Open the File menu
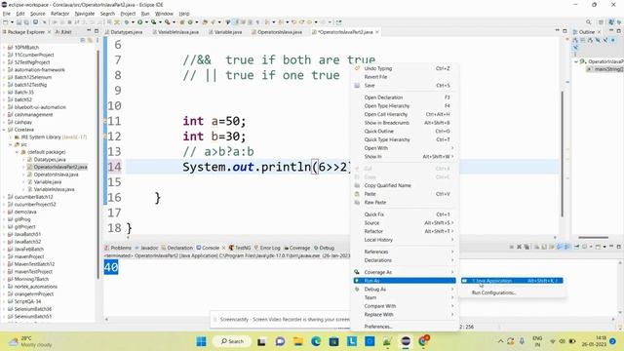The height and width of the screenshot is (351, 624). pos(7,14)
